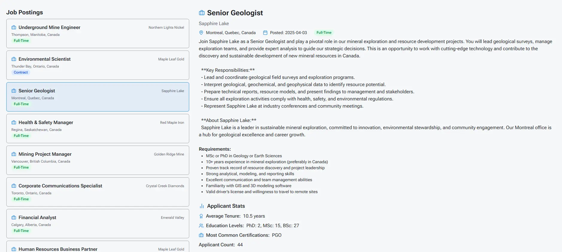The height and width of the screenshot is (252, 562).
Task: Click the Contract badge under Environmental Scientist
Action: (21, 72)
